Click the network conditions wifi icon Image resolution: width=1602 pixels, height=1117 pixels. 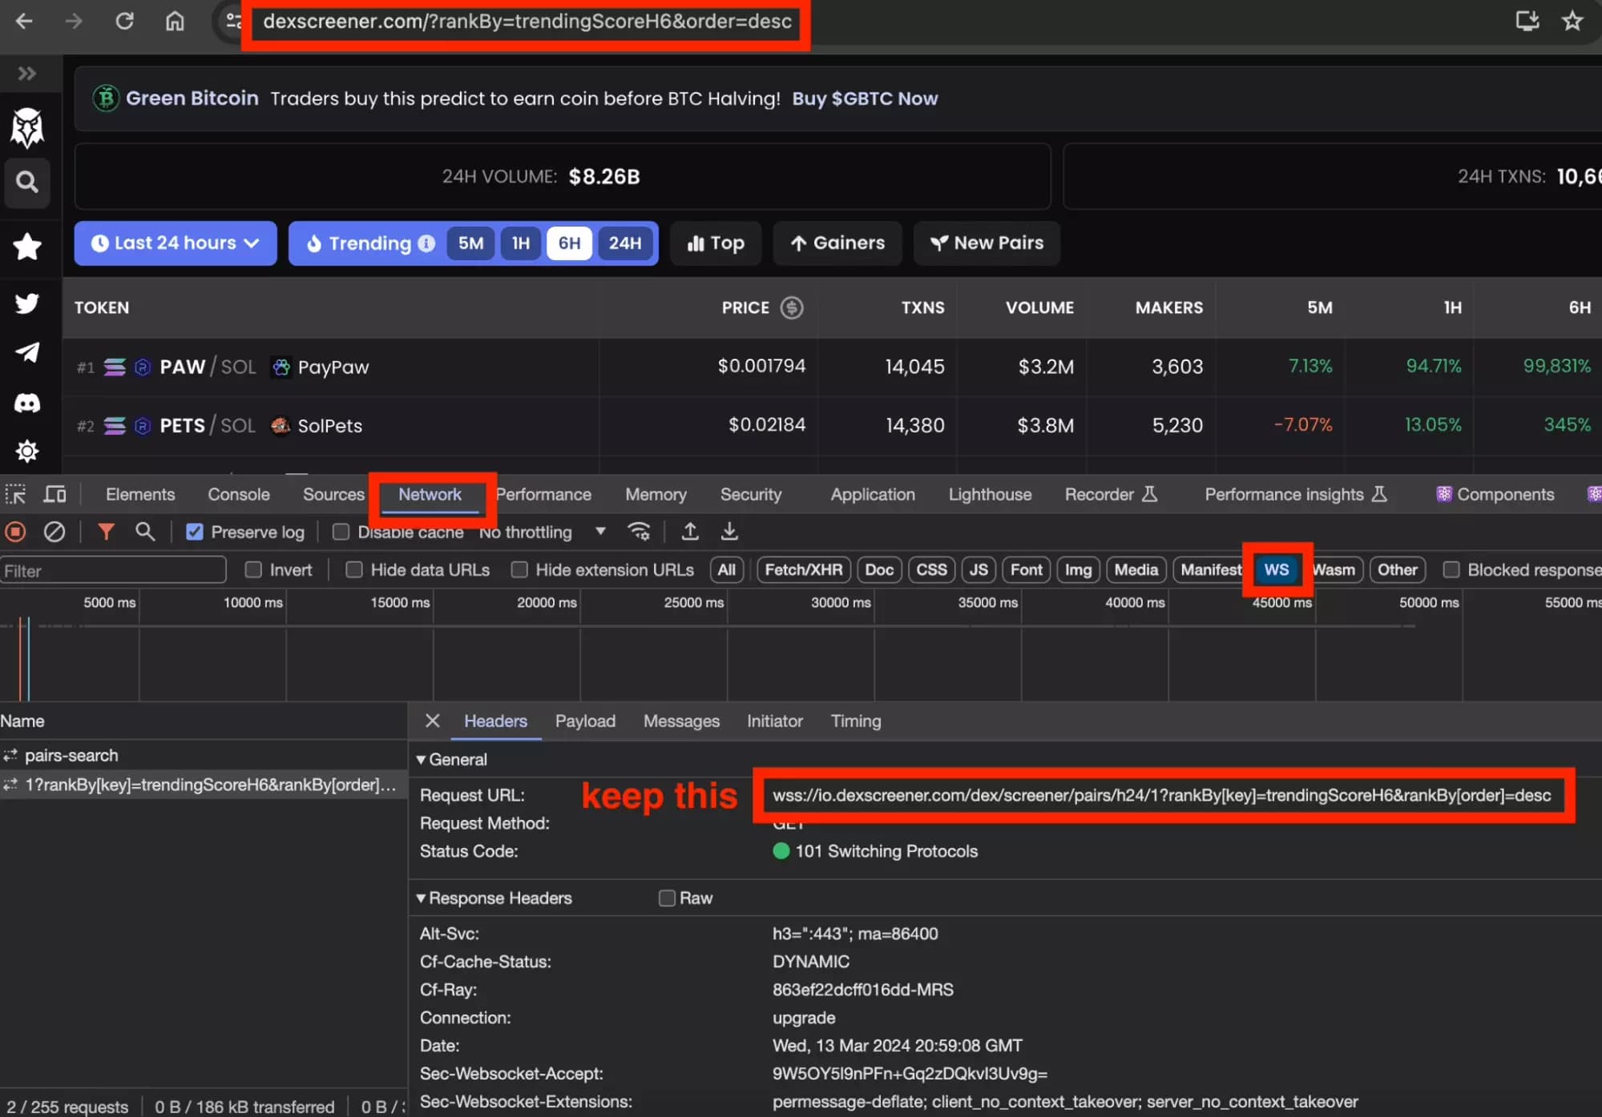[x=639, y=531]
